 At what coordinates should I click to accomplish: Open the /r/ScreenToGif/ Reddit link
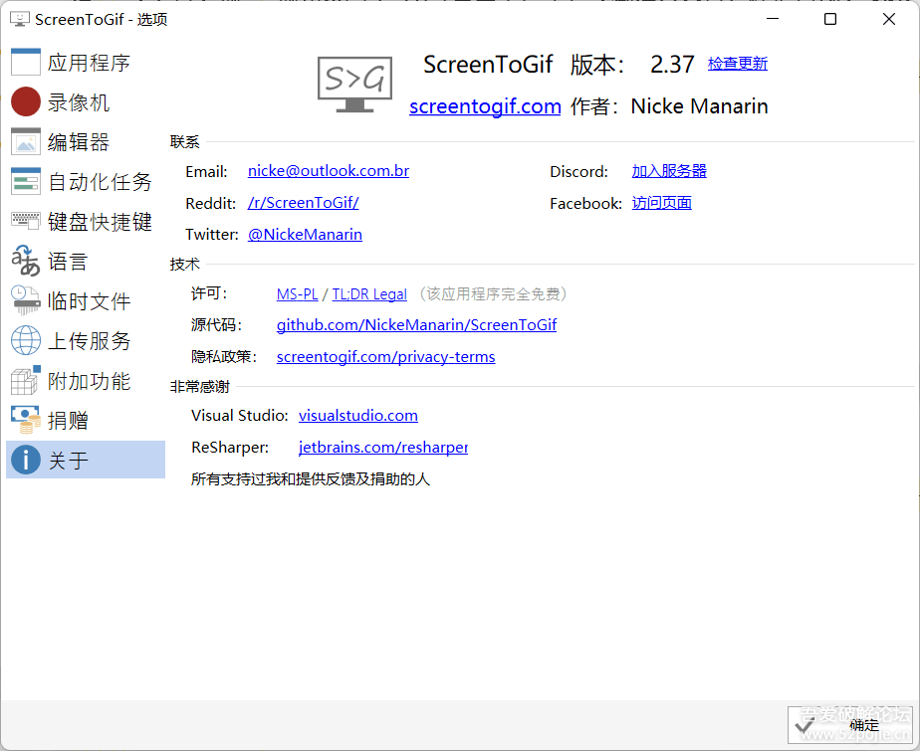304,202
